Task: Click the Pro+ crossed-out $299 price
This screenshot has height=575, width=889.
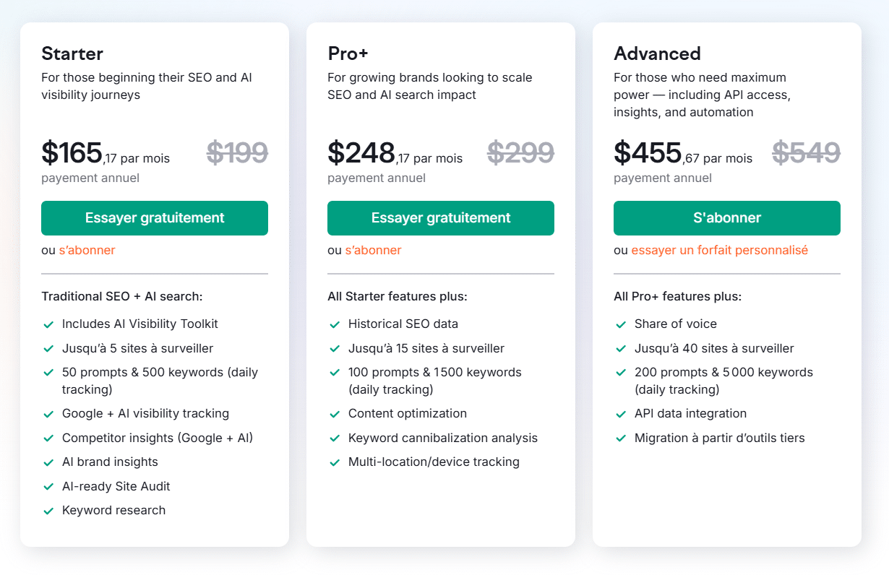Action: (520, 152)
